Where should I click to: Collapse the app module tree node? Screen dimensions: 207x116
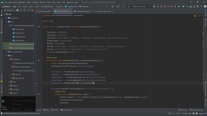coord(4,14)
